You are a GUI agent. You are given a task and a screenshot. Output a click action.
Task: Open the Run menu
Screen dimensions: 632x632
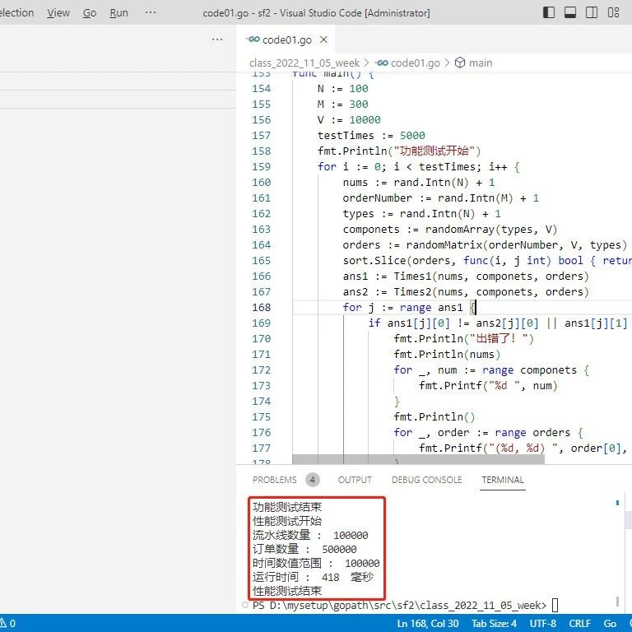pos(118,13)
